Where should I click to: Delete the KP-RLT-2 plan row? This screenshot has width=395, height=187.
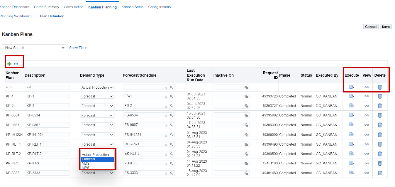pos(380,154)
